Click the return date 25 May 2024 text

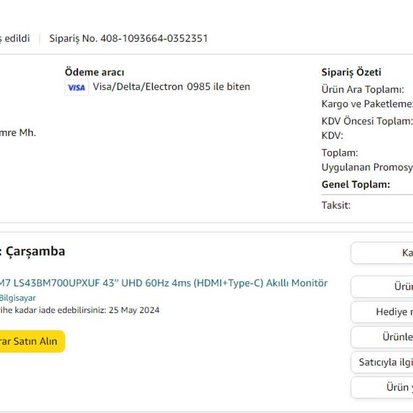(134, 310)
